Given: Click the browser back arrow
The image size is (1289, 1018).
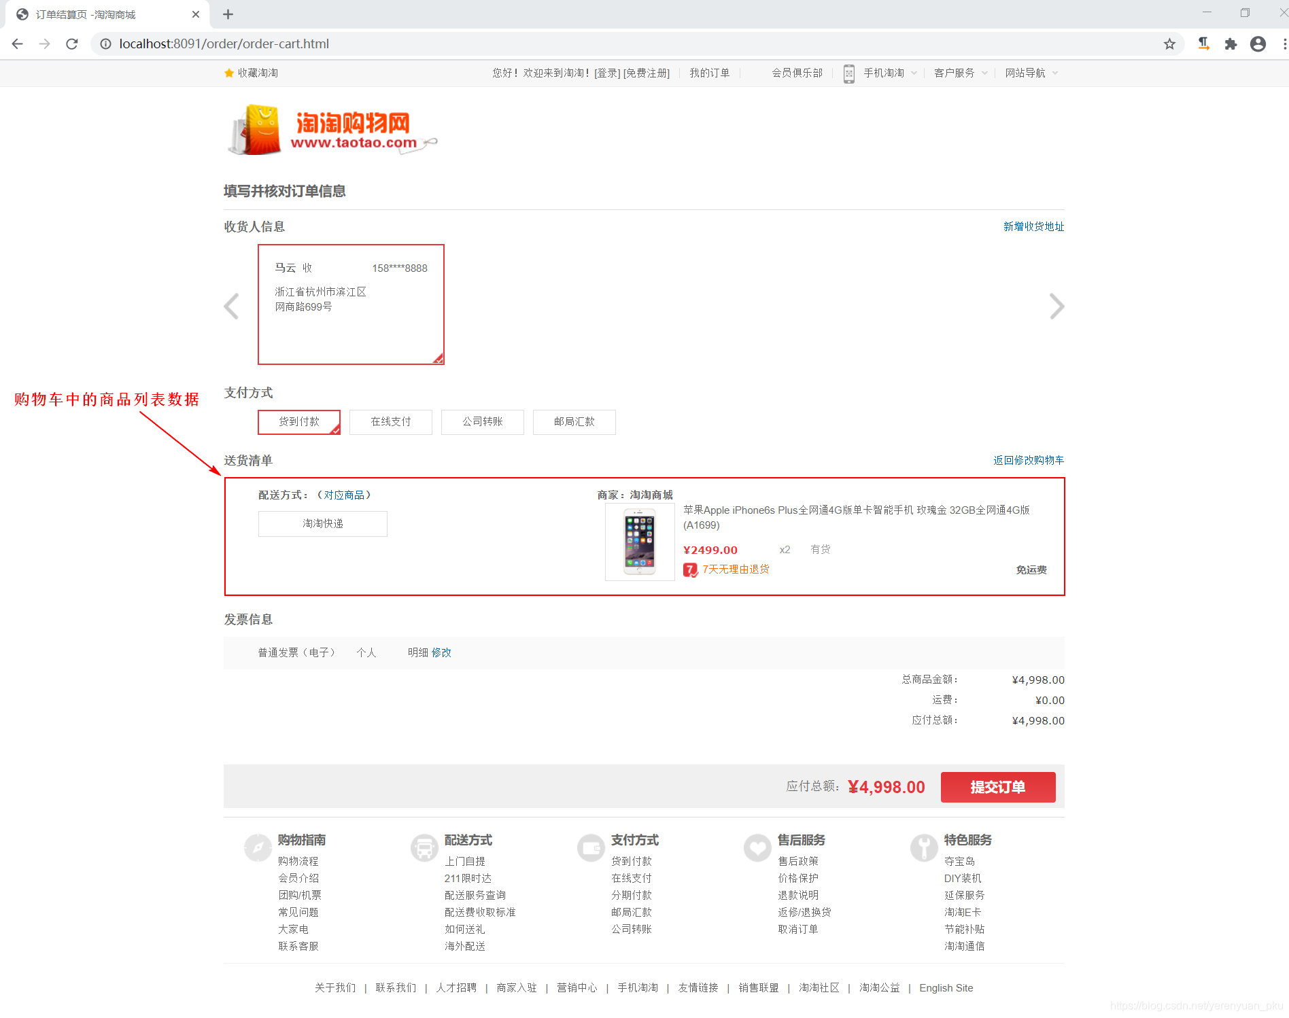Looking at the screenshot, I should [x=18, y=43].
